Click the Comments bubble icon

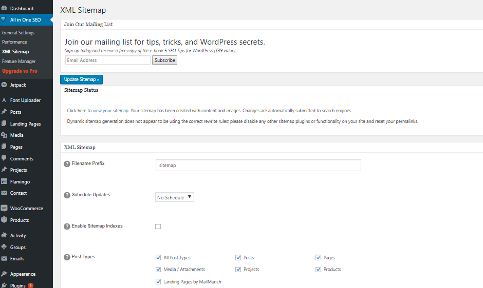(4, 158)
